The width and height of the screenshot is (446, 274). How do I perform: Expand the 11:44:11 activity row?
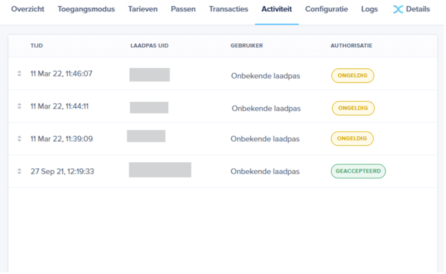tap(19, 106)
